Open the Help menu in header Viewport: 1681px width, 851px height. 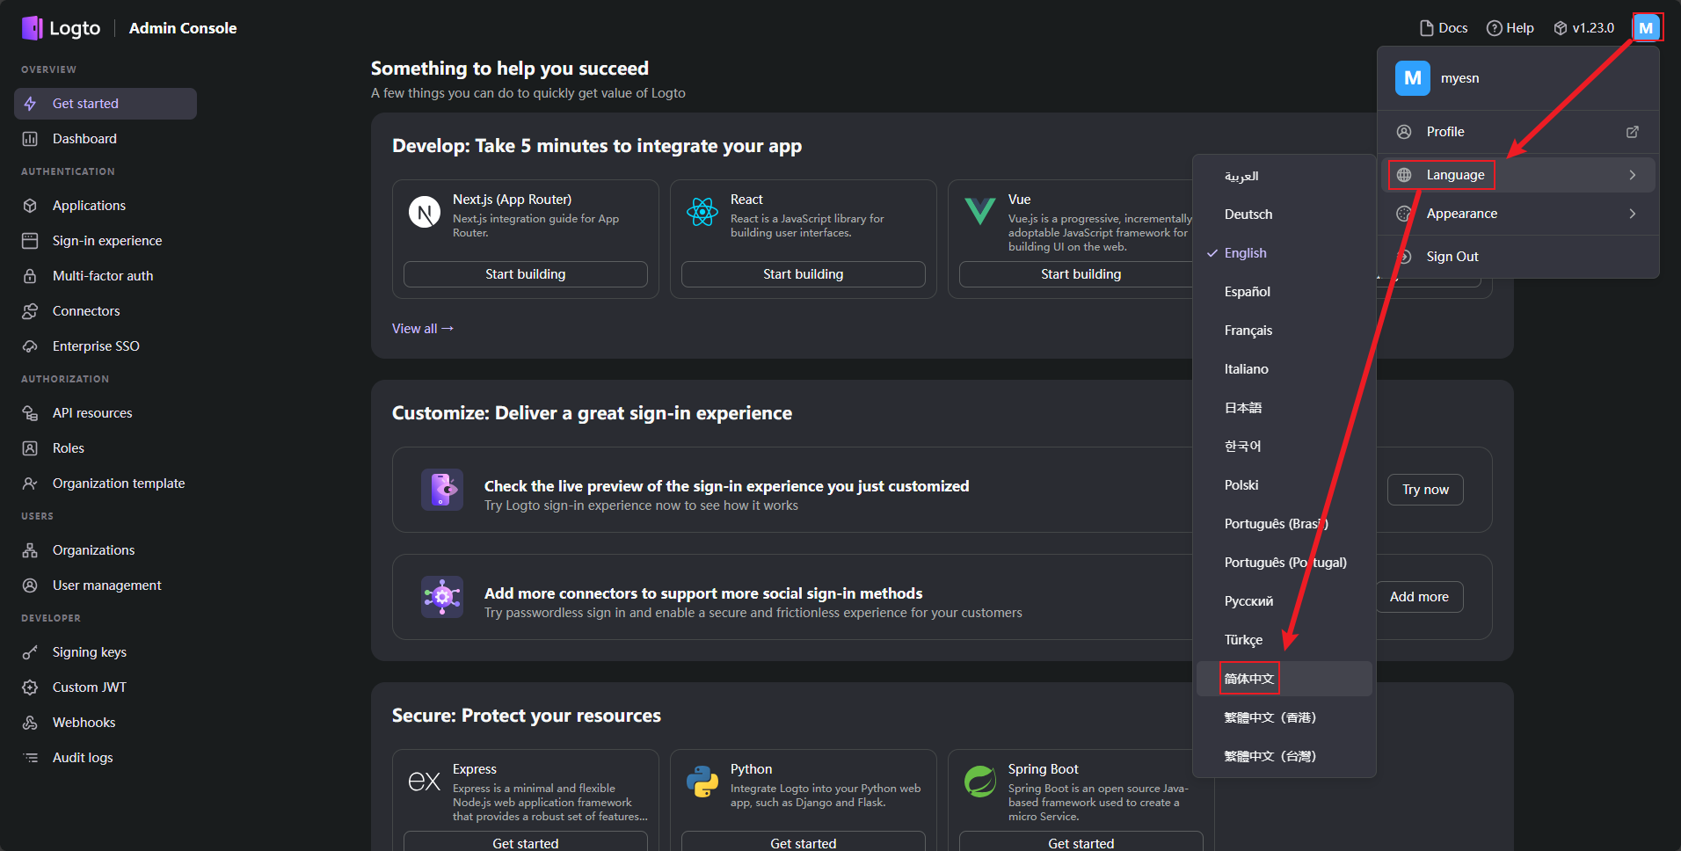point(1510,28)
